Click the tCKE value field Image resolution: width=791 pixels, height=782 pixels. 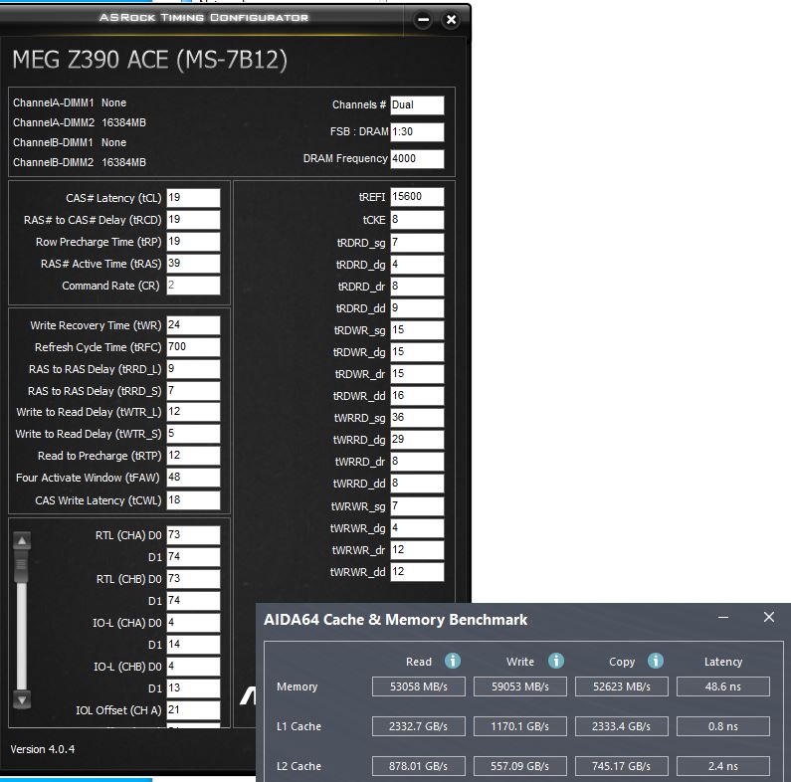coord(417,220)
